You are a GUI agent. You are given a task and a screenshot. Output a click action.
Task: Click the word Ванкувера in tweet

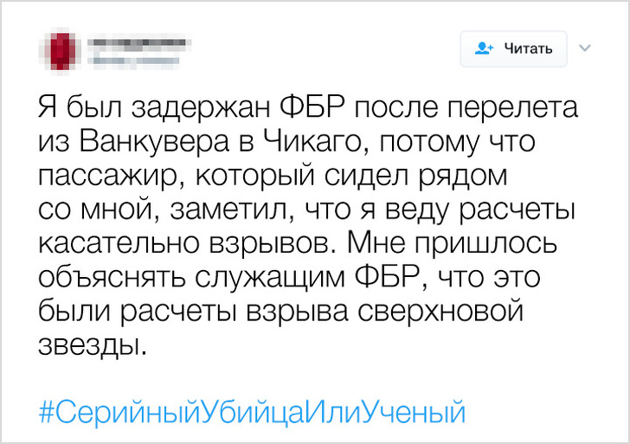[x=144, y=142]
